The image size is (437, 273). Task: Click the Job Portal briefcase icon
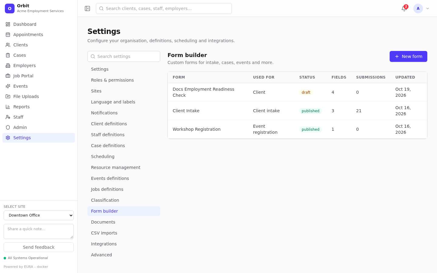click(x=8, y=76)
